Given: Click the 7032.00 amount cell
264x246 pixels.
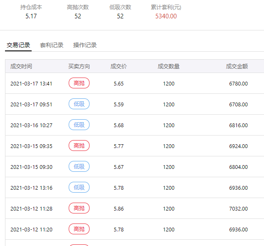Looking at the screenshot, I should coord(238,209).
